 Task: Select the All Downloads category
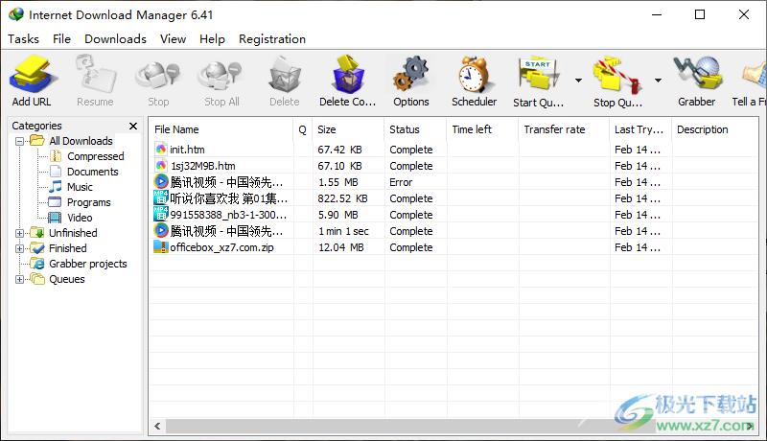coord(81,141)
